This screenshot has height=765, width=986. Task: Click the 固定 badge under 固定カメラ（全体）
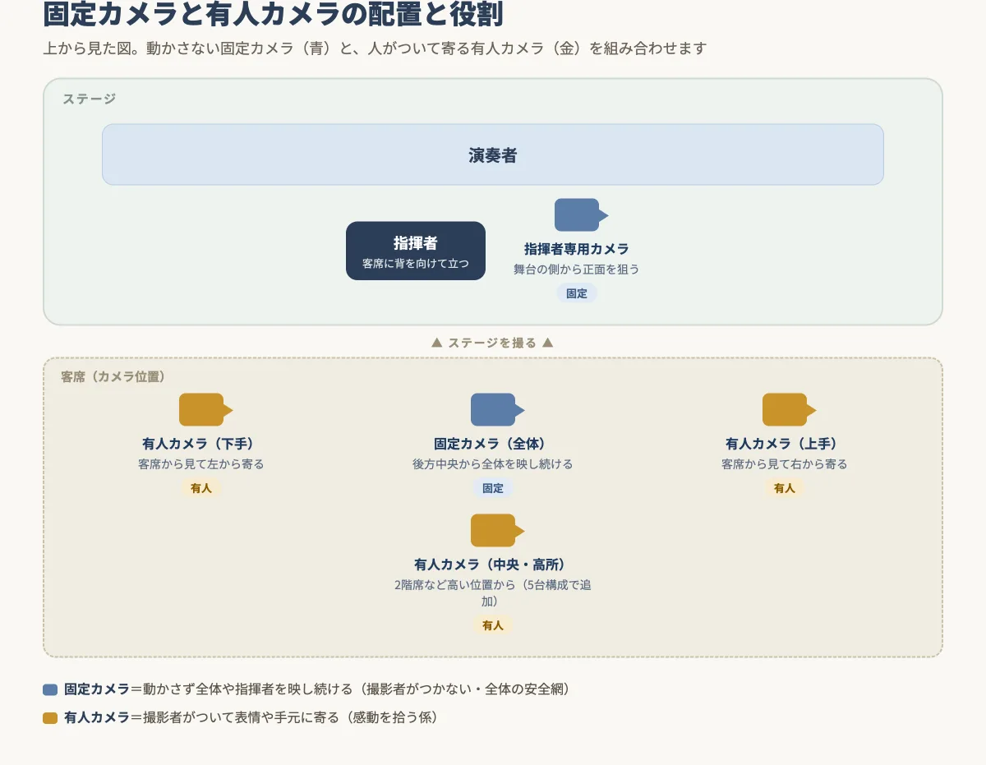(493, 488)
